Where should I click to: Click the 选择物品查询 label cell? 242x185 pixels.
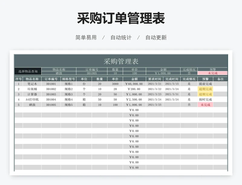tap(28, 71)
